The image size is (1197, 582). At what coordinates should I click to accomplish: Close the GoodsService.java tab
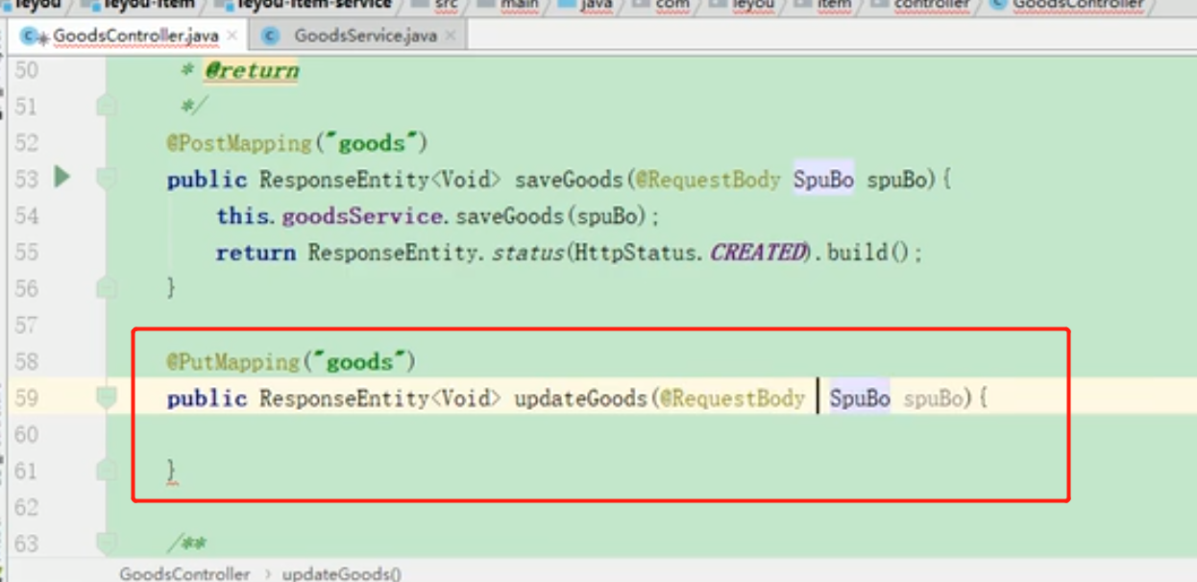click(x=452, y=36)
